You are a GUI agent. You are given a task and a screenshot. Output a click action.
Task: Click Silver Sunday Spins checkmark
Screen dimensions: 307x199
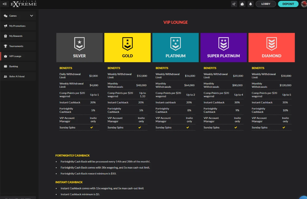(91, 127)
